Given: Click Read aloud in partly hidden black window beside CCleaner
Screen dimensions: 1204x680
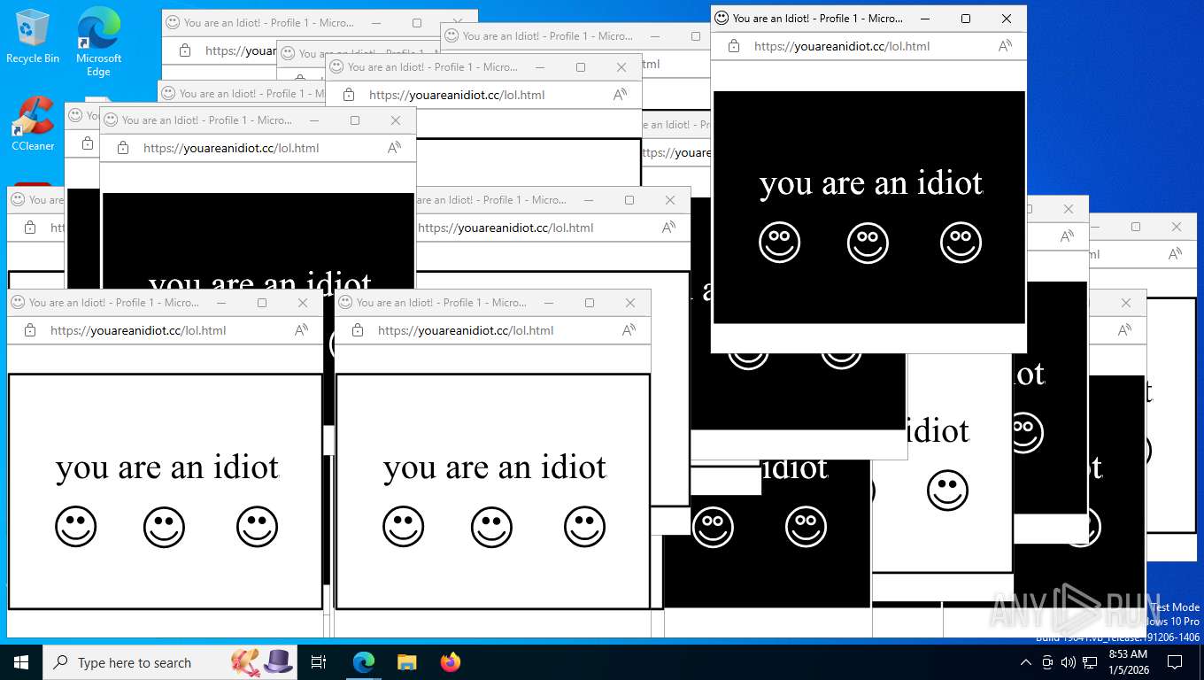Looking at the screenshot, I should (394, 148).
